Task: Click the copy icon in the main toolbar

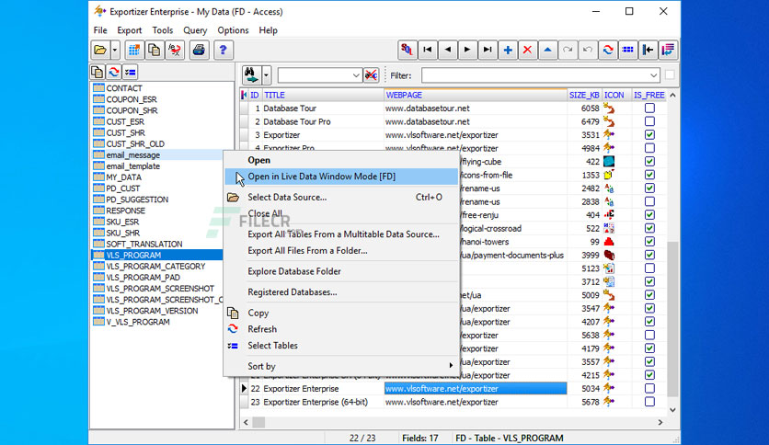Action: tap(154, 50)
